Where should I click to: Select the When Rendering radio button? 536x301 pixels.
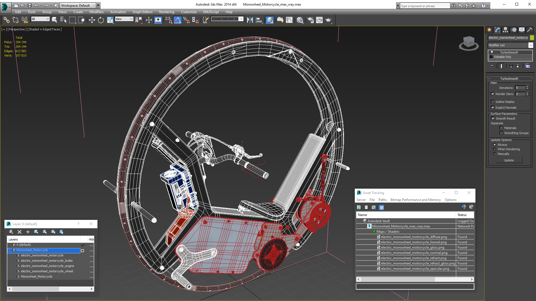tap(494, 149)
